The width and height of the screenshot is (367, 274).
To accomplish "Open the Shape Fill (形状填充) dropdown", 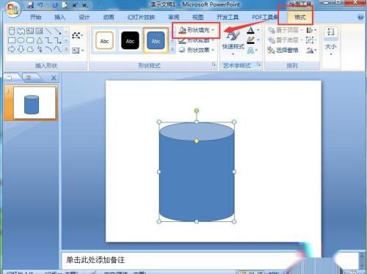I will click(x=196, y=30).
